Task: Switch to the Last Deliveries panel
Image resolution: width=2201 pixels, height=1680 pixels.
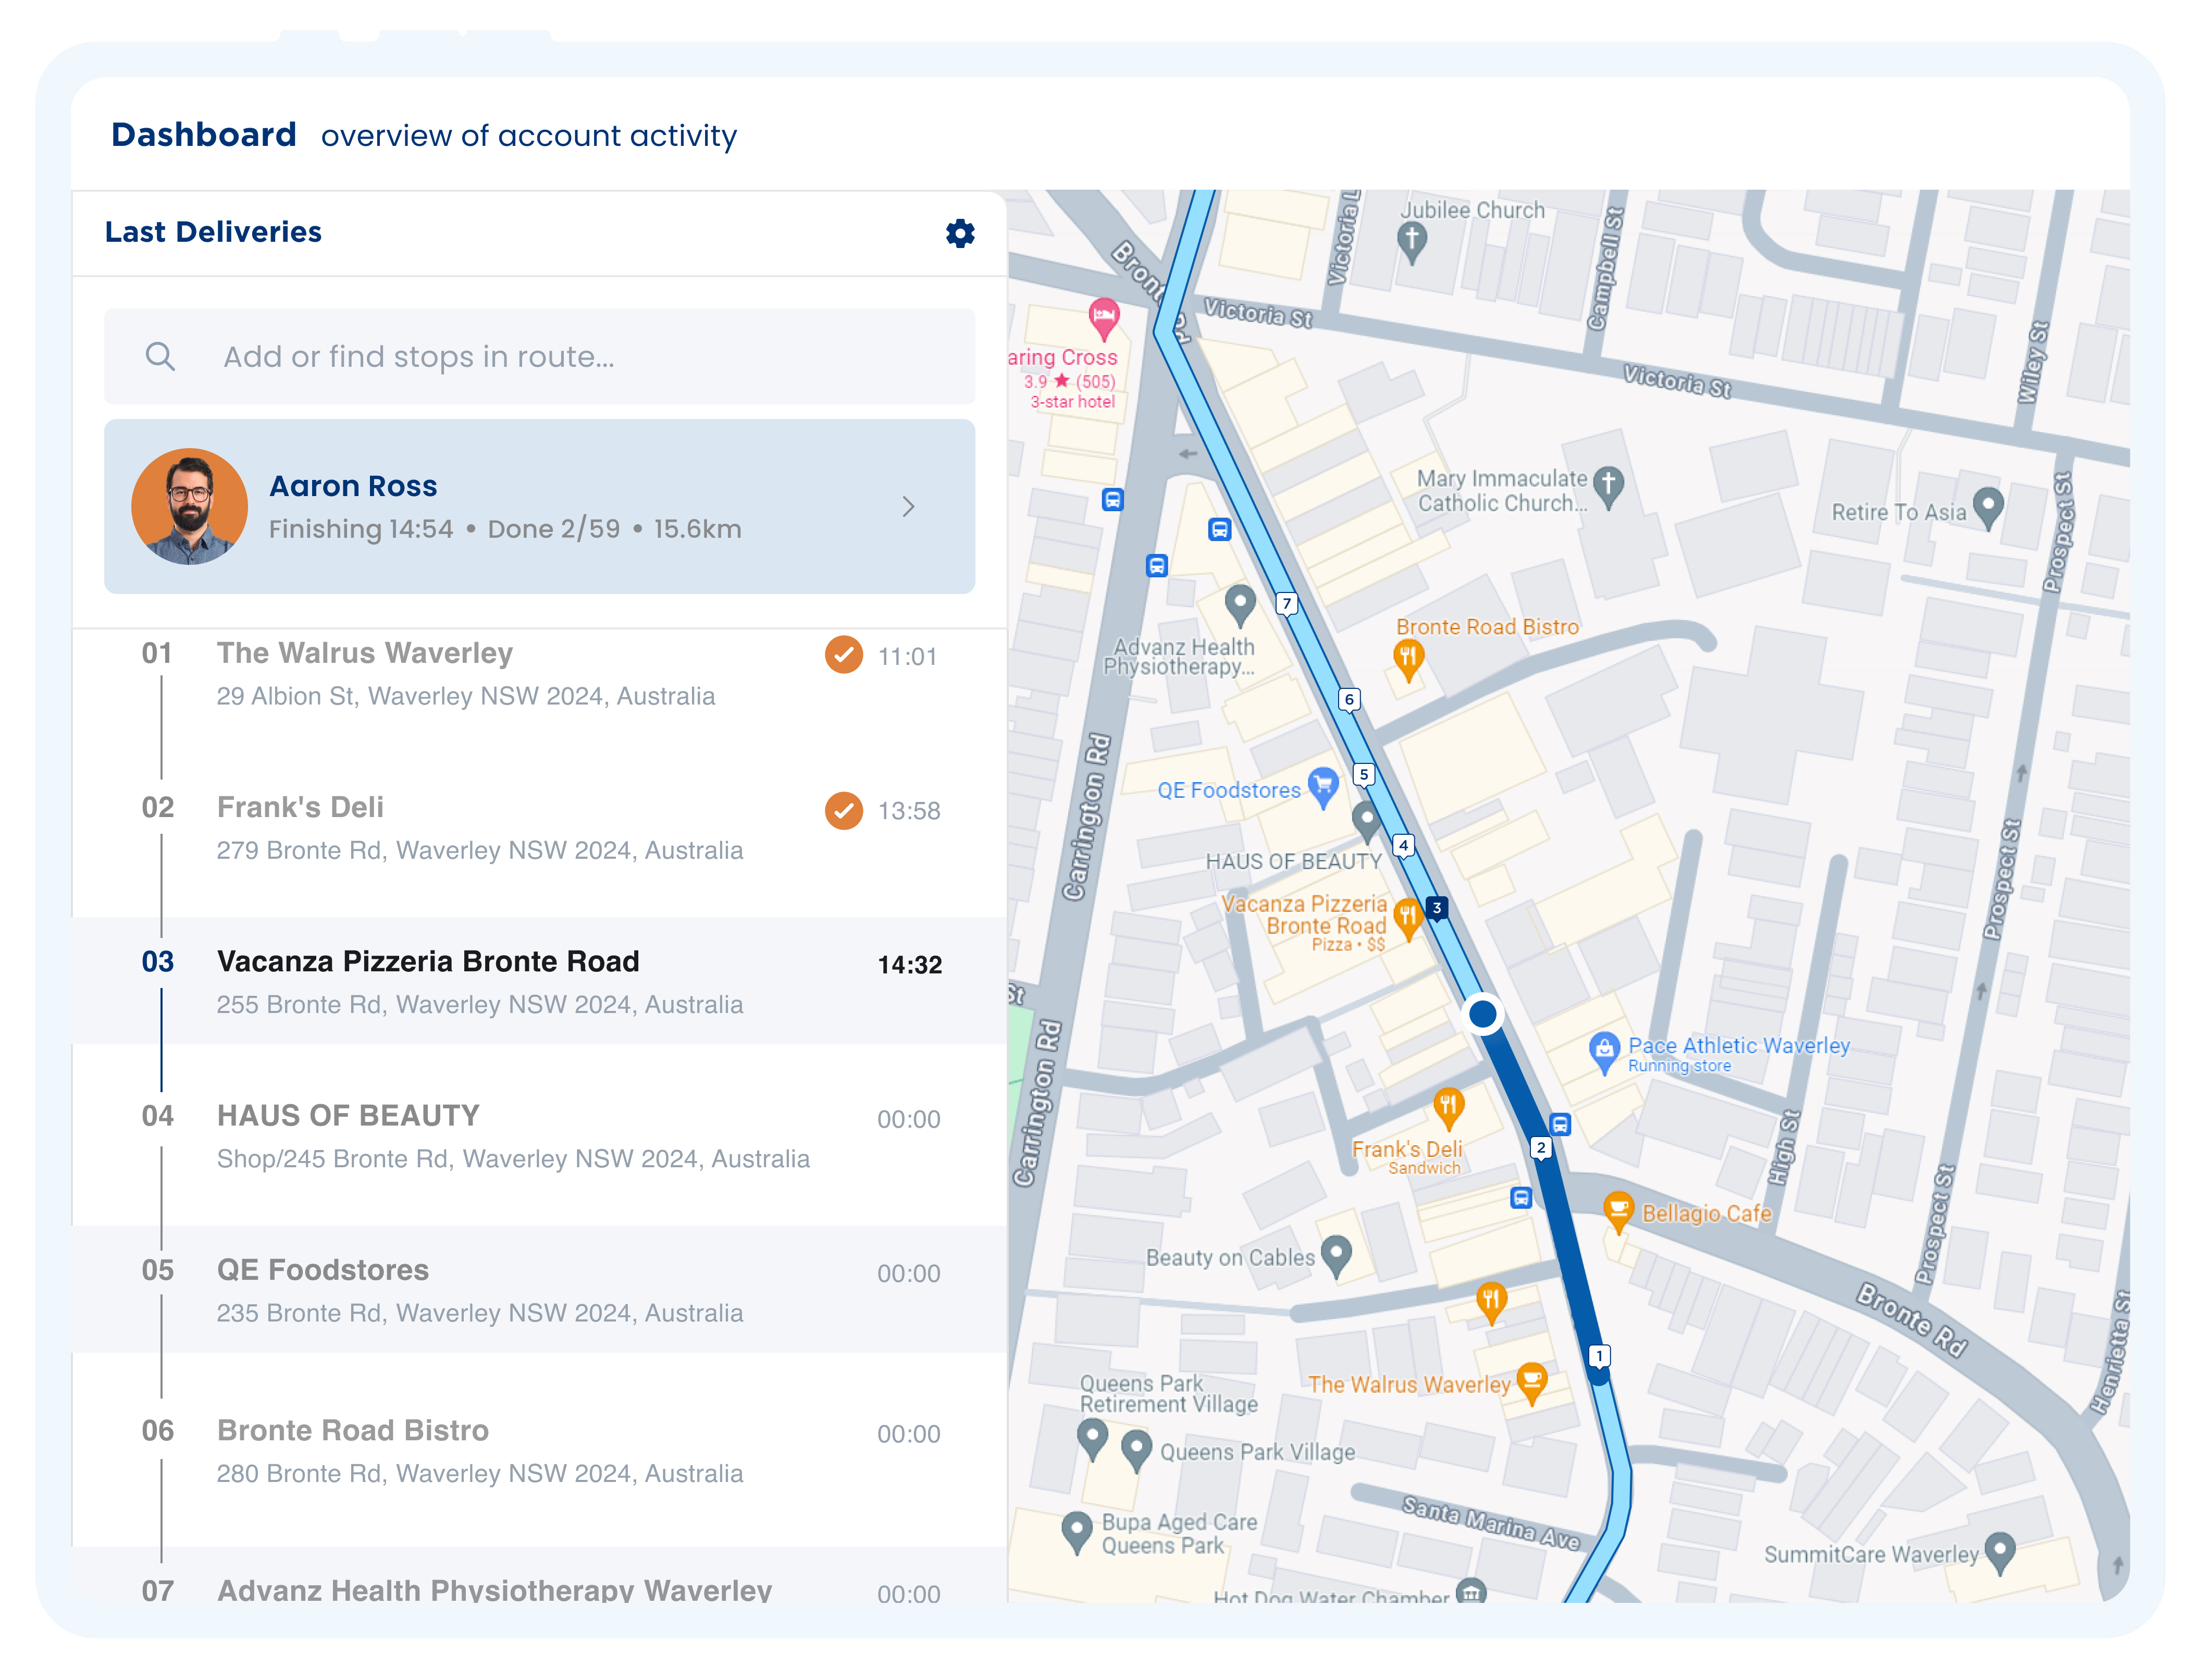Action: click(213, 231)
